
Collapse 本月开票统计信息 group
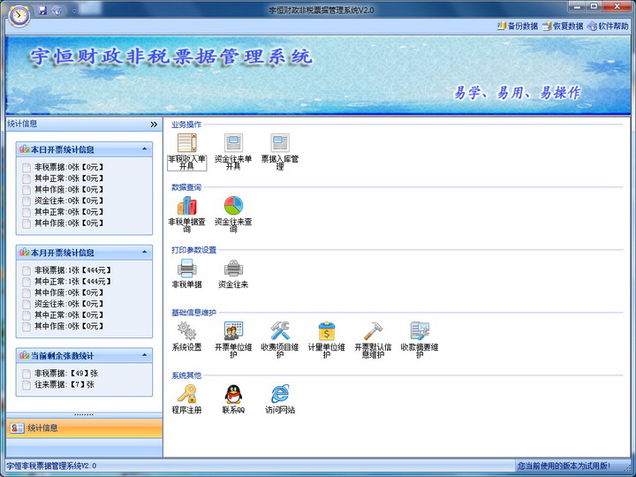pyautogui.click(x=144, y=253)
